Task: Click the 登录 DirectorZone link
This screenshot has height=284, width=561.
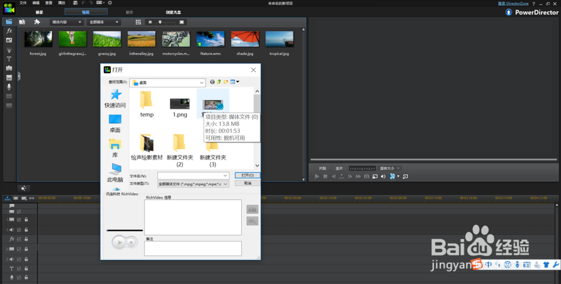Action: pos(513,3)
